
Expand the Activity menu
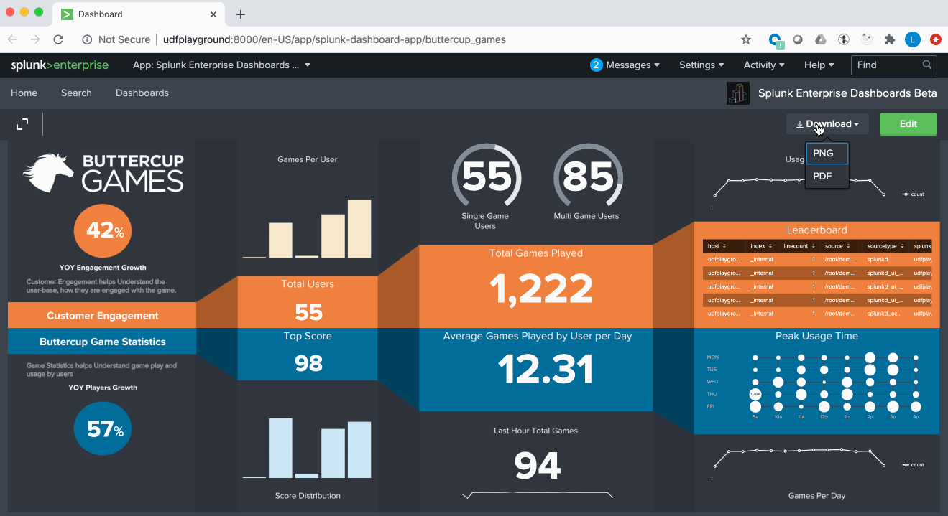[764, 65]
